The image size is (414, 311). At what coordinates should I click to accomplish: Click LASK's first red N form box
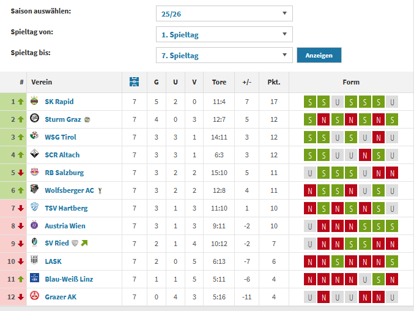point(310,261)
